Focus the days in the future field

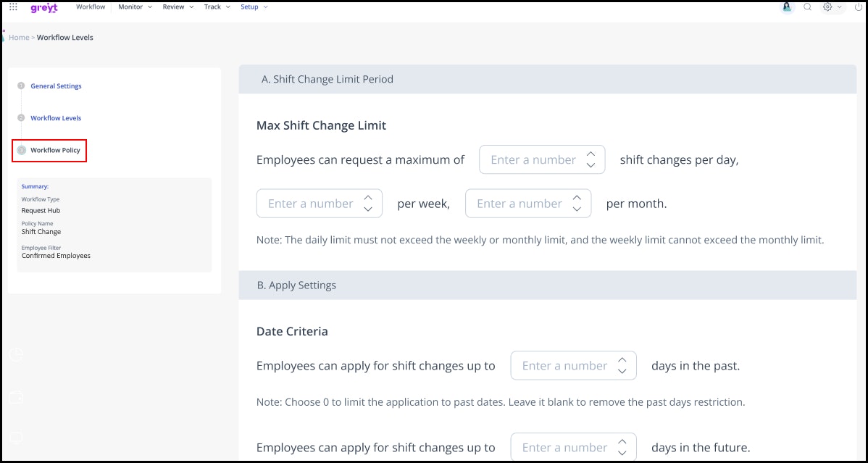pyautogui.click(x=564, y=448)
